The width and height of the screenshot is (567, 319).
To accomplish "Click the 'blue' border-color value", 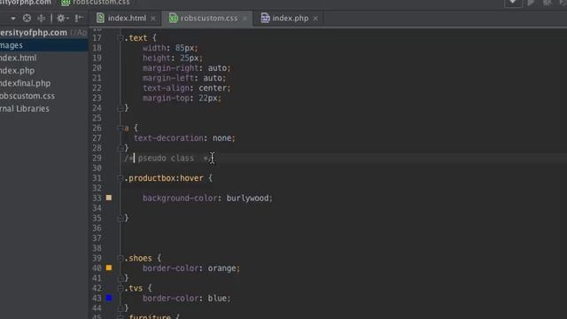I will tap(217, 299).
